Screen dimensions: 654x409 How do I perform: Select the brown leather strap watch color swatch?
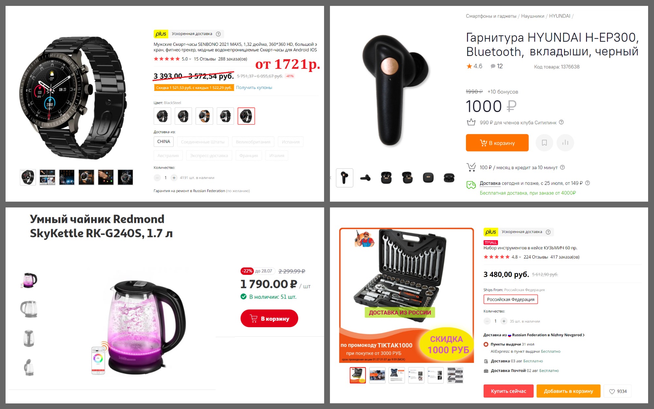204,116
